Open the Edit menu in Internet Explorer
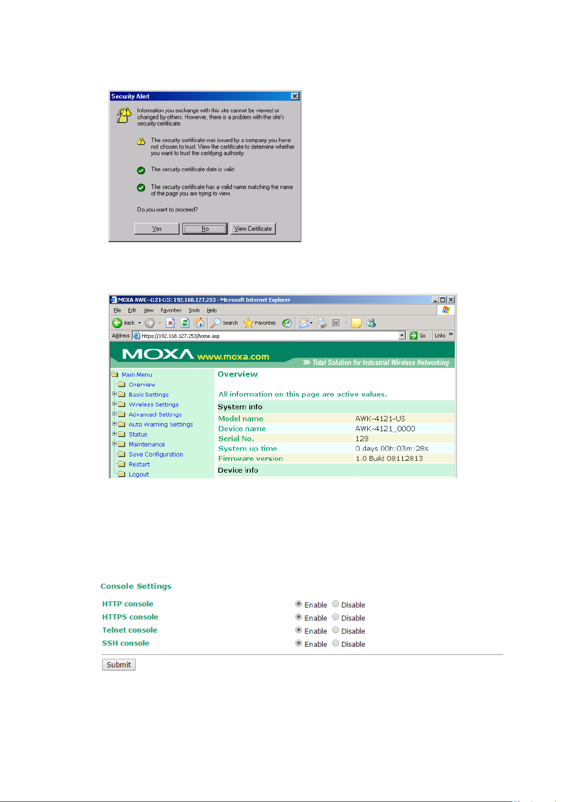This screenshot has height=802, width=567. pyautogui.click(x=132, y=310)
